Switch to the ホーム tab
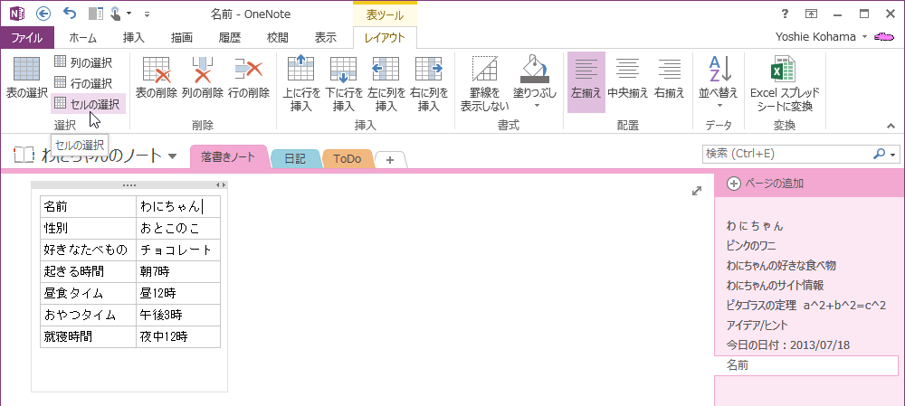Viewport: 905px width, 406px height. click(x=82, y=38)
